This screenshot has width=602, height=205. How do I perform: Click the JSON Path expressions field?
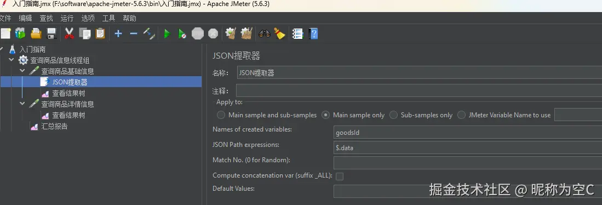pyautogui.click(x=468, y=147)
